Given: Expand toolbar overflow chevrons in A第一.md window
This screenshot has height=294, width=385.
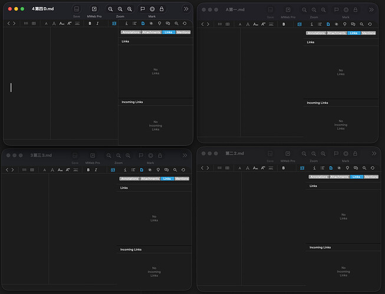Looking at the screenshot, I should point(371,10).
